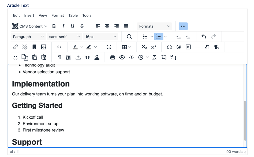This screenshot has height=157, width=254.
Task: Toggle bold formatting
Action: tap(54, 26)
